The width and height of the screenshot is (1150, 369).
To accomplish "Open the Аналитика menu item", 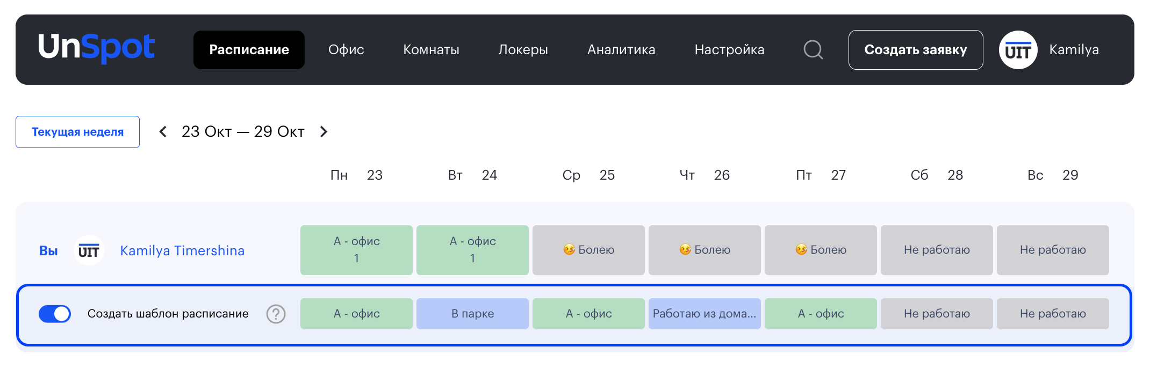I will click(x=621, y=50).
